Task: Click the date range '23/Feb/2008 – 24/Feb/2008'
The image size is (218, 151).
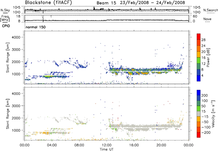Action: coord(153,3)
